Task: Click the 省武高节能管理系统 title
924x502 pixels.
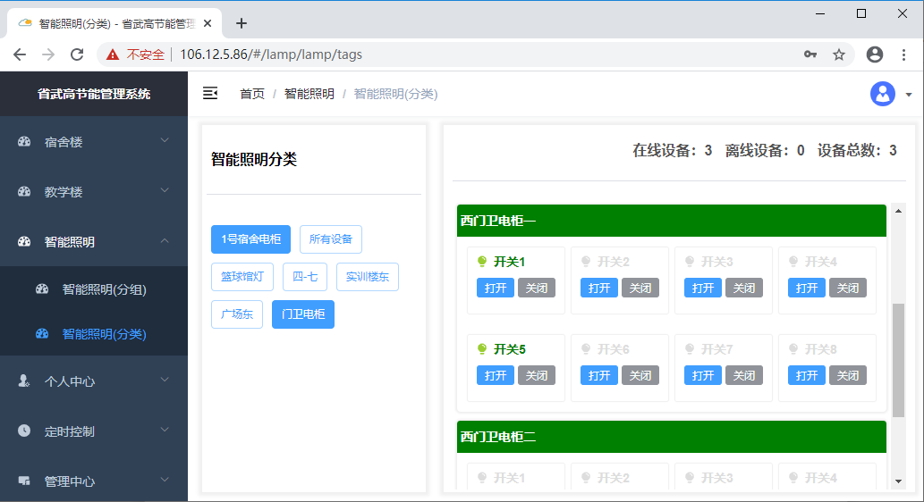Action: click(94, 94)
